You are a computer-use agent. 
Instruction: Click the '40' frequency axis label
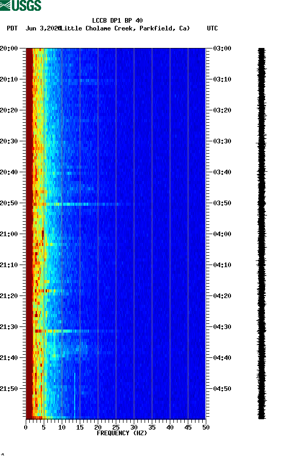[x=170, y=428]
